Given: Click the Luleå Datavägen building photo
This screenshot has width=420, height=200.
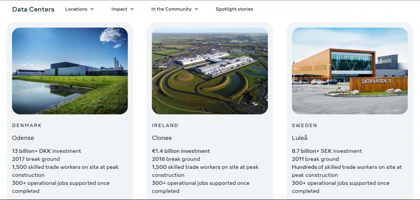Looking at the screenshot, I should pyautogui.click(x=349, y=71).
